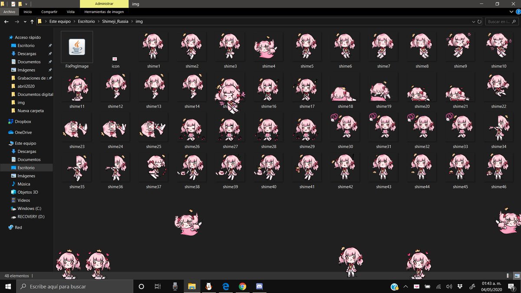Click the shime42 file name

coord(345,187)
